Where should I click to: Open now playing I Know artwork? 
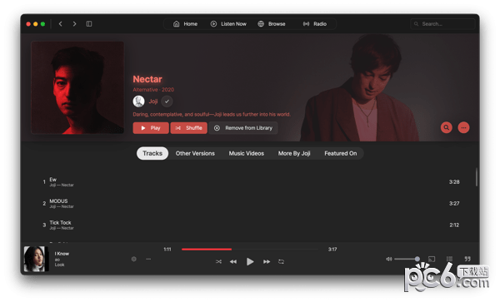click(x=37, y=259)
